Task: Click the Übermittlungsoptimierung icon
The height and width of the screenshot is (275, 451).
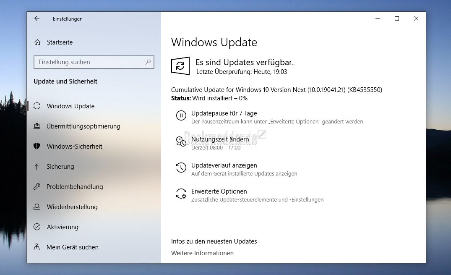Action: click(37, 126)
